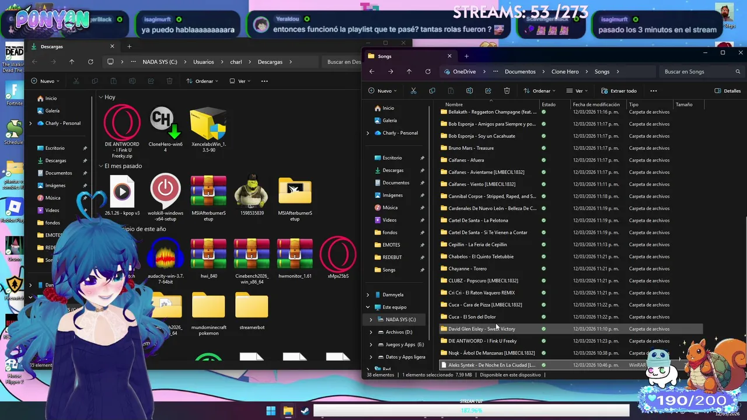Expand Damnyela in Songs sidebar
Image resolution: width=747 pixels, height=420 pixels.
[x=368, y=295]
